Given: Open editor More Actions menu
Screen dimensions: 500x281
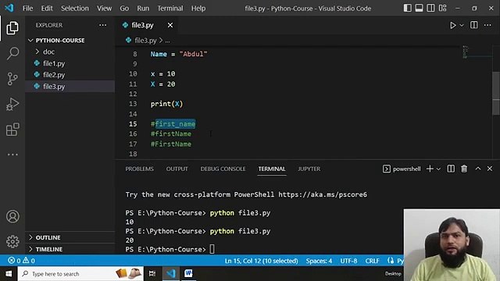Looking at the screenshot, I should coord(487,25).
